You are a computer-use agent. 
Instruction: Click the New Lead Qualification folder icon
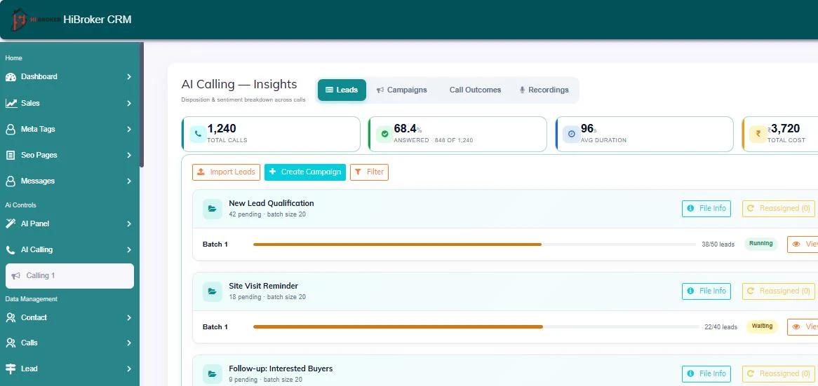(x=213, y=208)
